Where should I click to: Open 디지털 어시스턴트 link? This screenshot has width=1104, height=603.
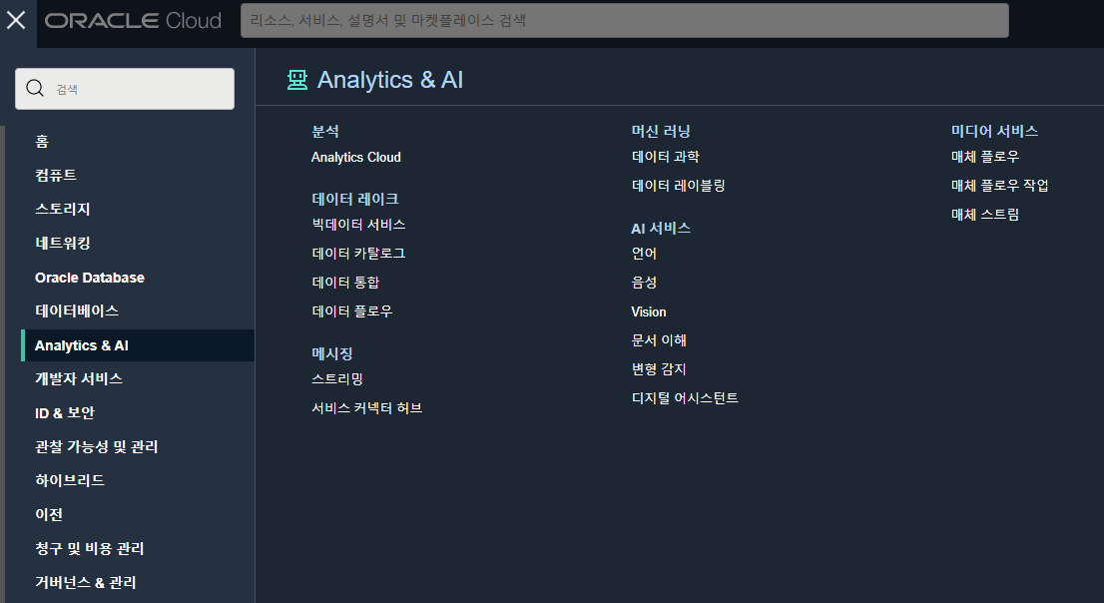685,398
